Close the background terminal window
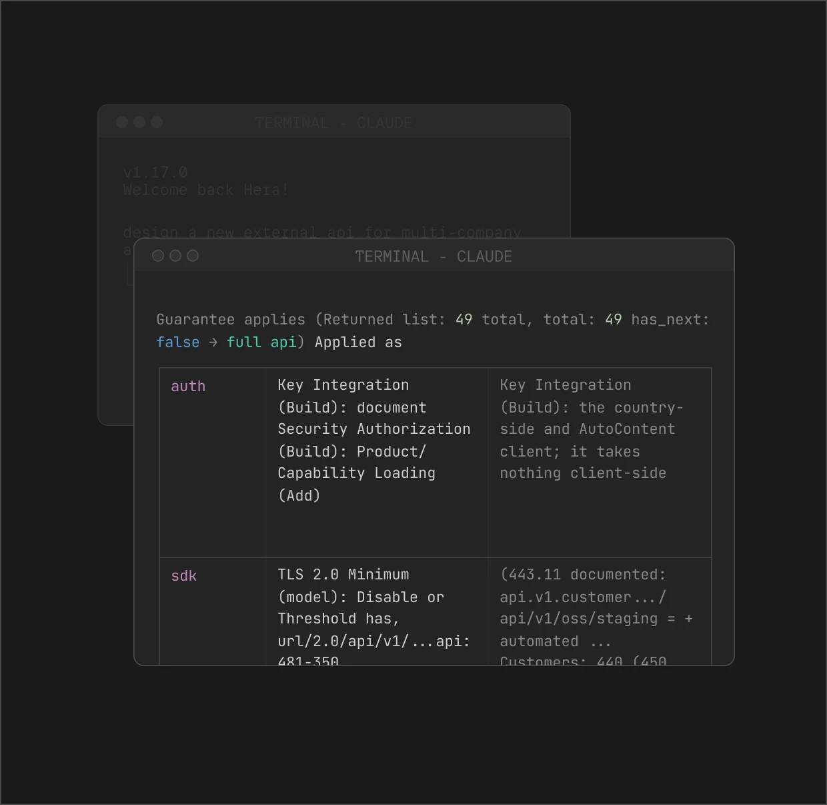Image resolution: width=827 pixels, height=805 pixels. point(122,122)
